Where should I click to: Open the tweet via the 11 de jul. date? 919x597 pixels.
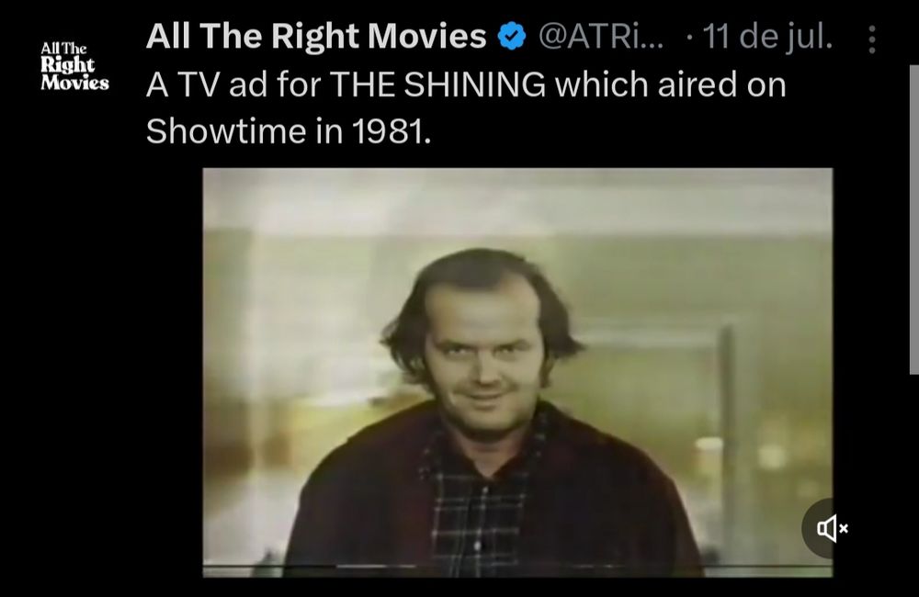point(767,37)
